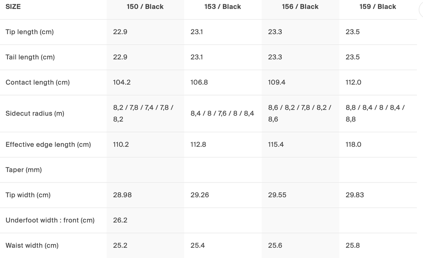Select the 153 / Black column header
The height and width of the screenshot is (258, 423).
click(222, 7)
